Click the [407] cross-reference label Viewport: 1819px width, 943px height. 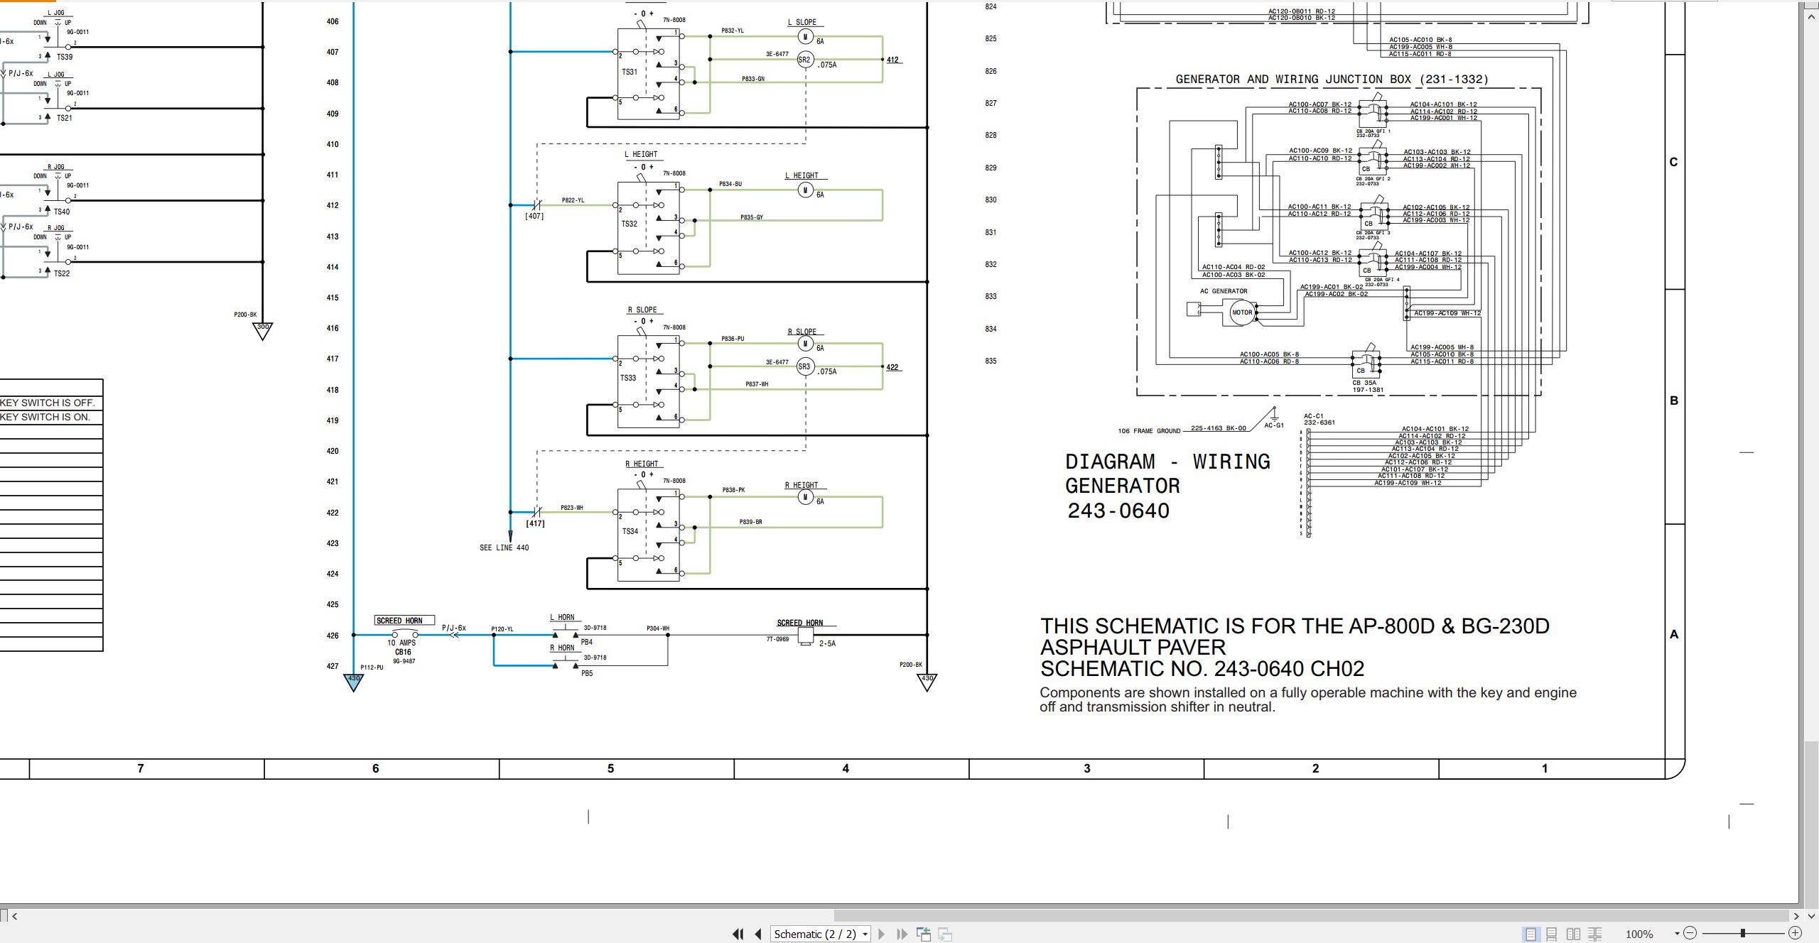(x=534, y=216)
